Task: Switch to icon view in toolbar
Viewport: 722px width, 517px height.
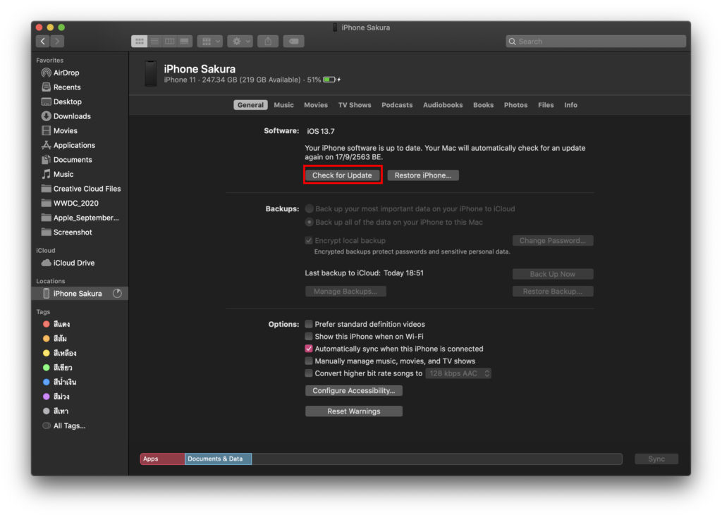Action: (139, 42)
